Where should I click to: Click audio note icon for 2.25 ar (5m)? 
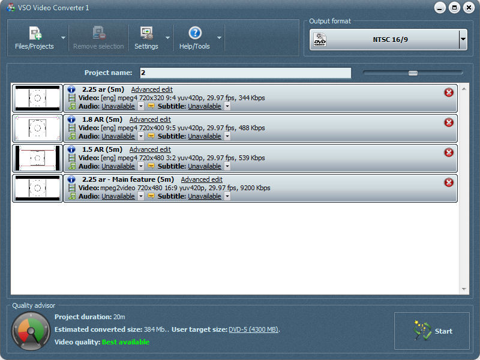tap(72, 106)
